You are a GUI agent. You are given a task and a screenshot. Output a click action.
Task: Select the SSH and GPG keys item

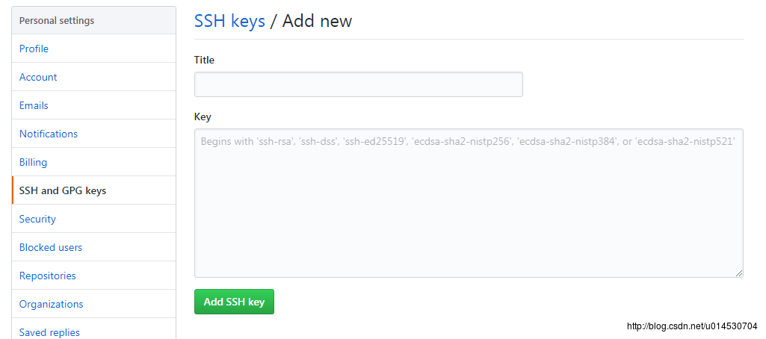click(63, 190)
